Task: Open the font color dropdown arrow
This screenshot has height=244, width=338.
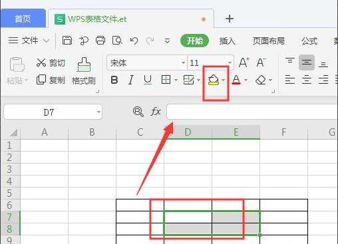Action: coord(246,80)
